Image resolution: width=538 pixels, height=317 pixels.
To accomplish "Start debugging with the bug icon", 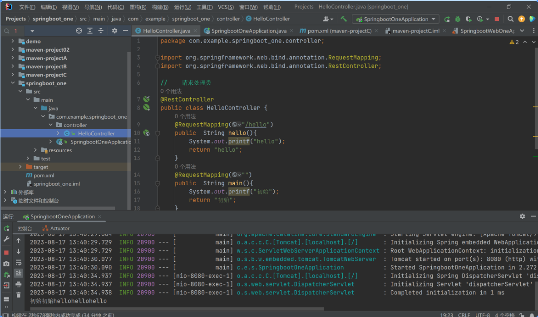I will 458,19.
